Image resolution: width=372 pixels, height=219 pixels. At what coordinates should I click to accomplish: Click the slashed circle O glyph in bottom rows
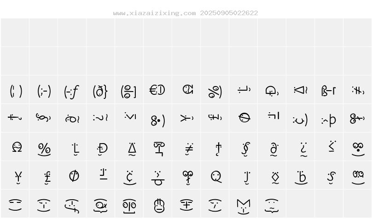(74, 176)
